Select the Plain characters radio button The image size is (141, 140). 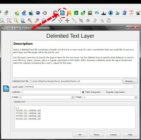coord(83,92)
